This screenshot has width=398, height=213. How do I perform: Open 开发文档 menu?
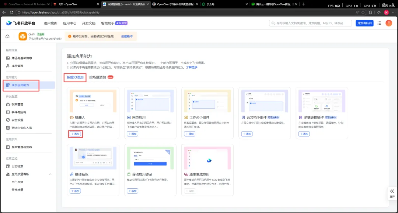(88, 23)
